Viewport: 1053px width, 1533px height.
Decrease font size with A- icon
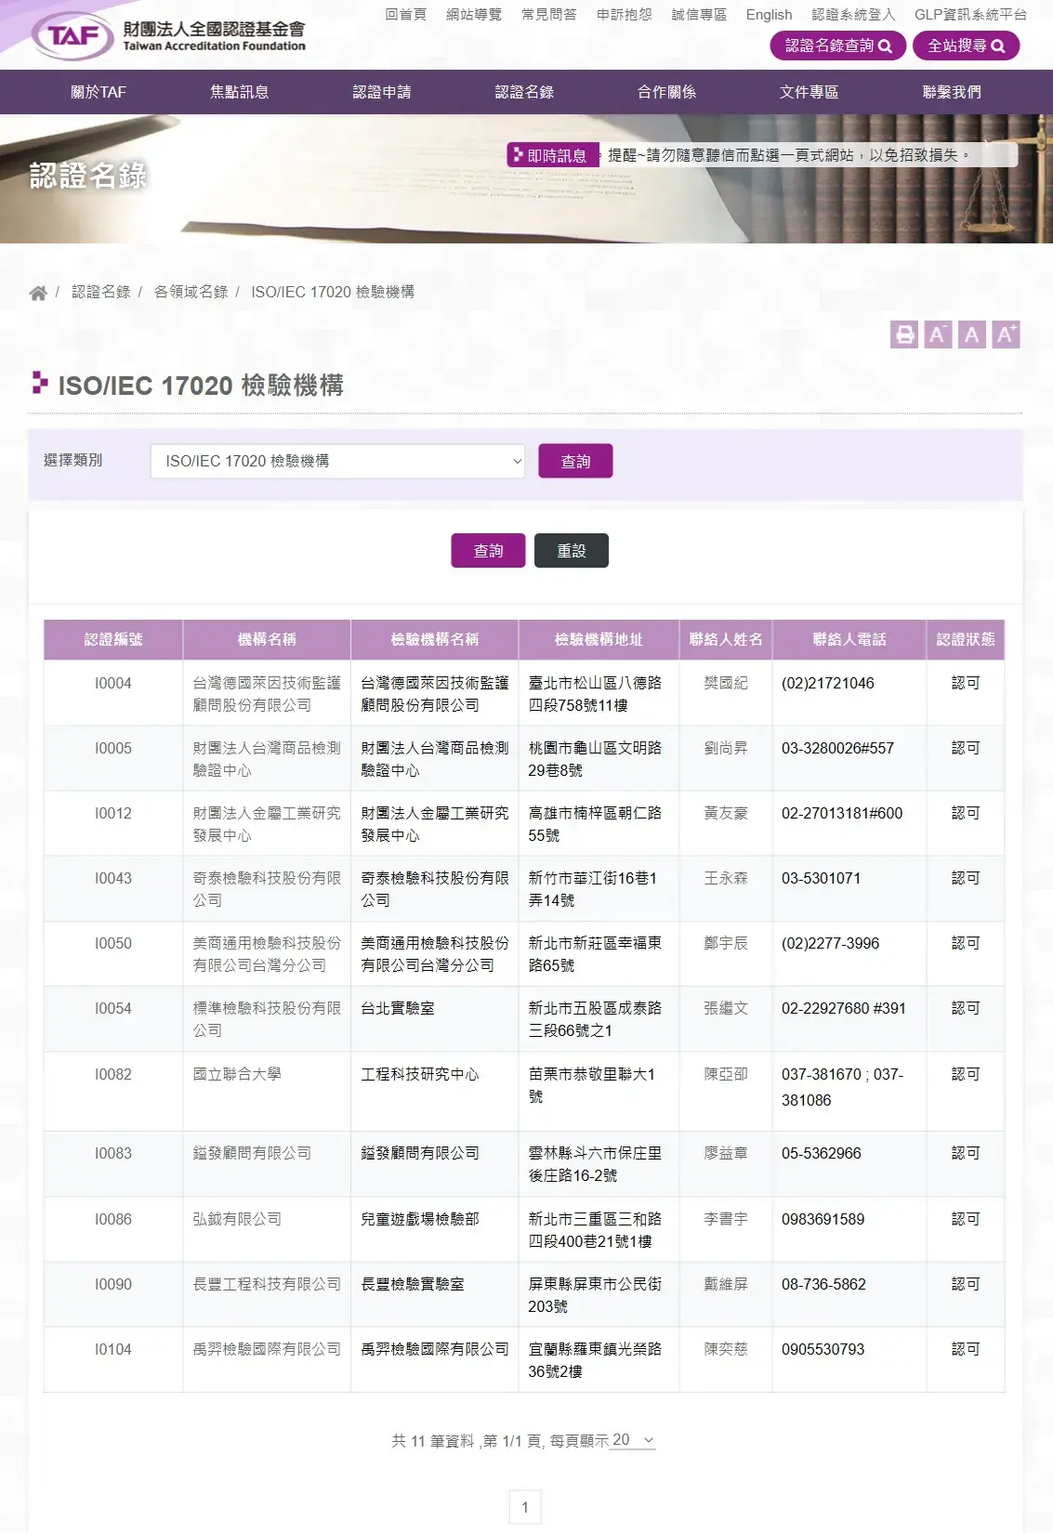(938, 334)
